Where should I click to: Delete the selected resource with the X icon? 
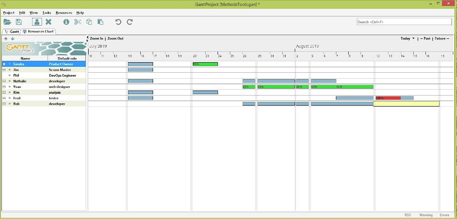click(x=48, y=21)
